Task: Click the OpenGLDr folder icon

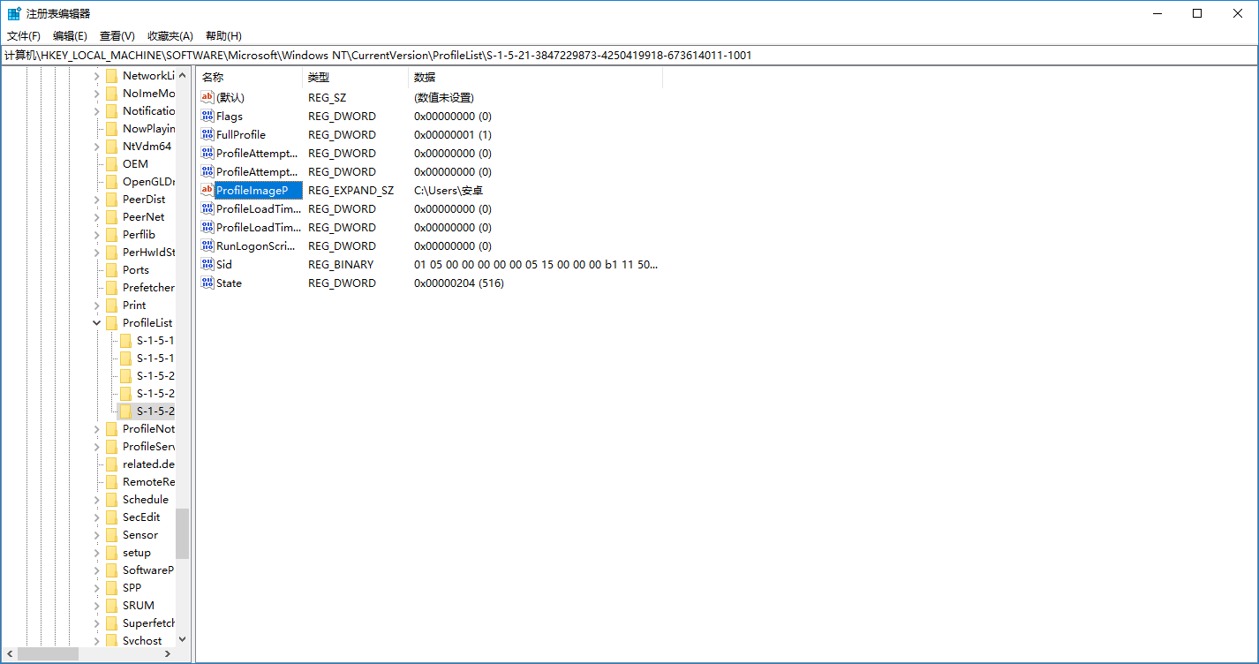Action: tap(111, 181)
